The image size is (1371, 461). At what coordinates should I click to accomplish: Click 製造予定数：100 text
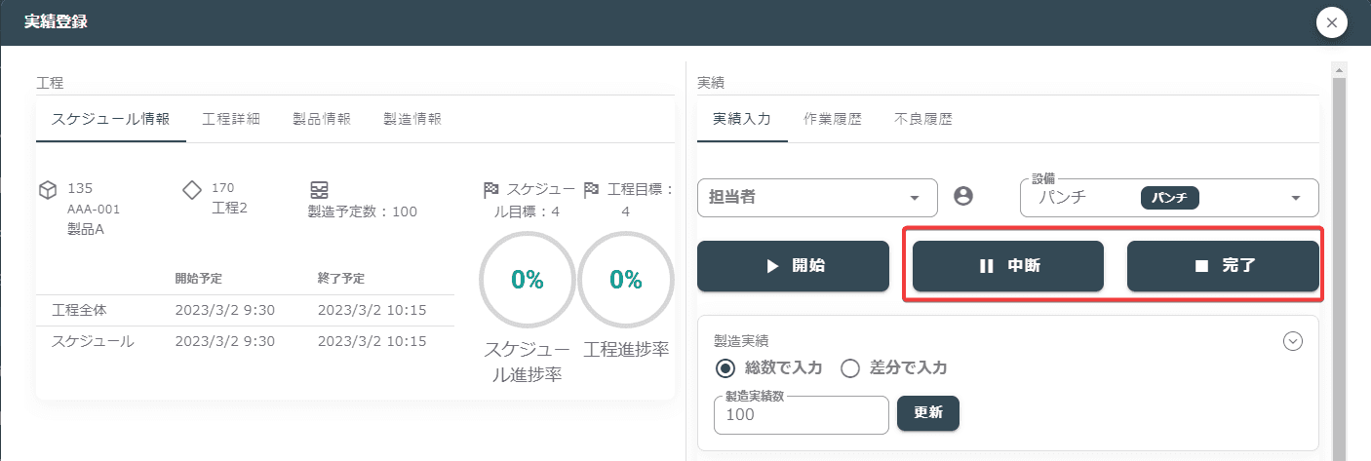point(363,211)
